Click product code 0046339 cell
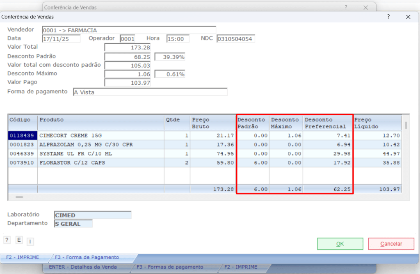Screen dimensions: 420x274 [23, 154]
